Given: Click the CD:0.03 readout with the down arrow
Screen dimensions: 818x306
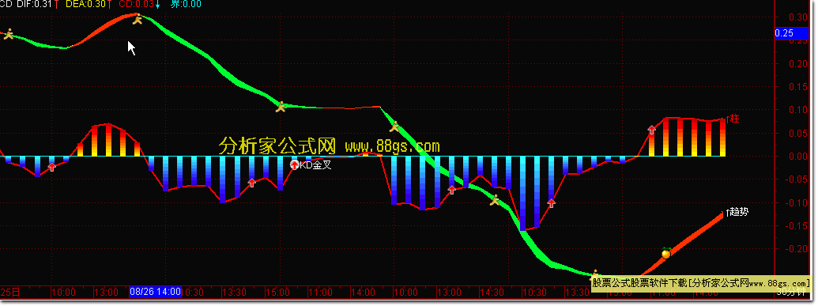Looking at the screenshot, I should 139,4.
